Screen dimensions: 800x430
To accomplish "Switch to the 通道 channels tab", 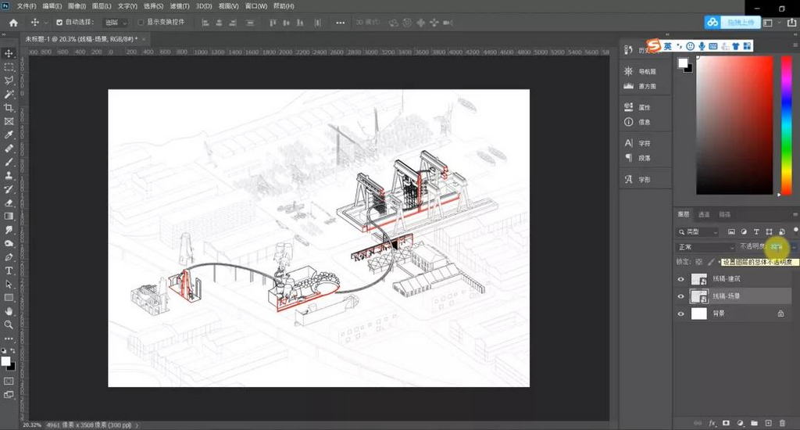I will point(704,214).
